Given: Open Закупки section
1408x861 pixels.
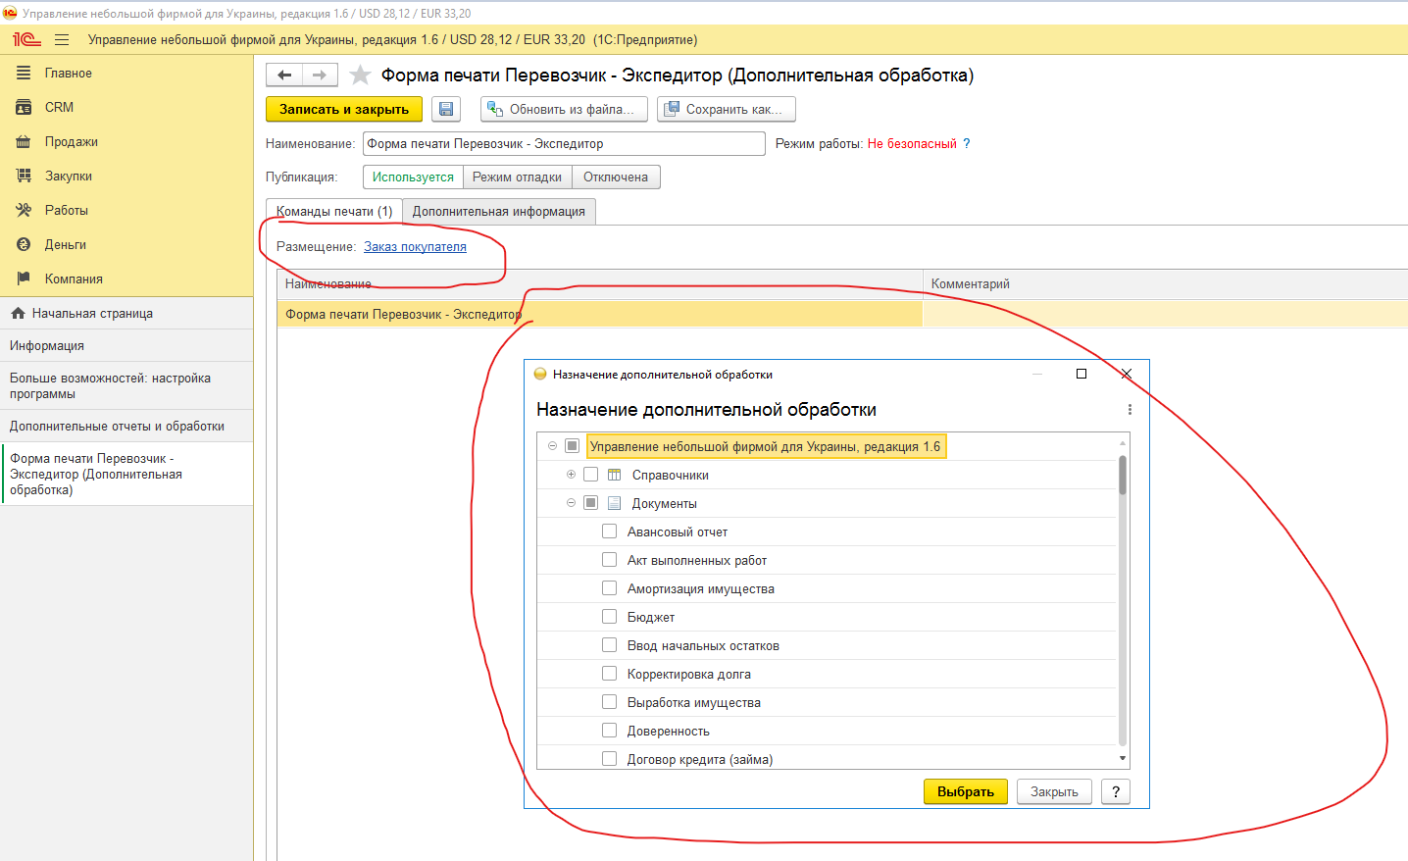Looking at the screenshot, I should point(68,176).
